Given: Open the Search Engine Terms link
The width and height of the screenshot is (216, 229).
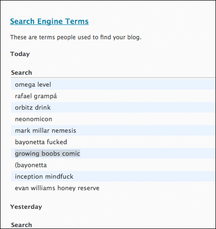Looking at the screenshot, I should (x=49, y=22).
